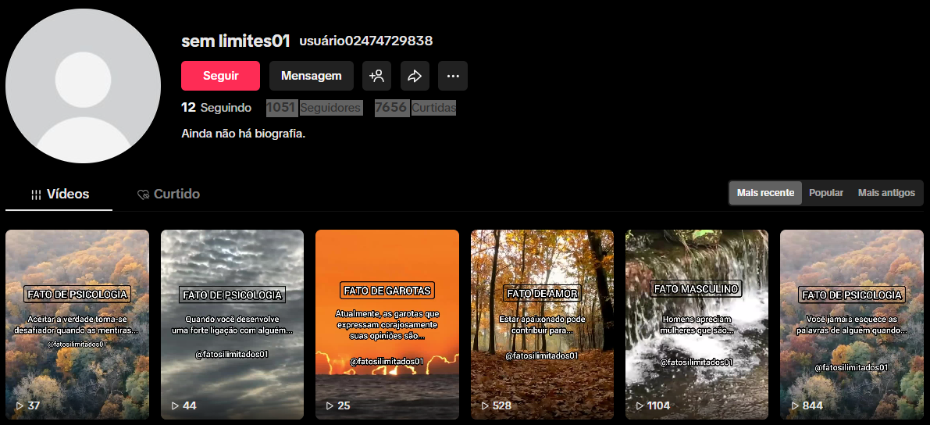Select the Mais recente sort option
930x425 pixels.
[x=765, y=193]
